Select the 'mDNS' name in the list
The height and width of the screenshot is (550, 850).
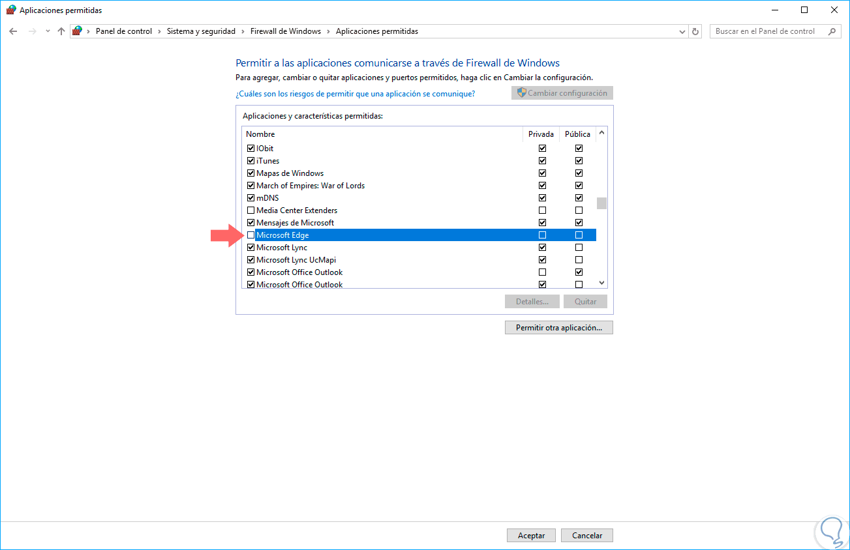[268, 198]
